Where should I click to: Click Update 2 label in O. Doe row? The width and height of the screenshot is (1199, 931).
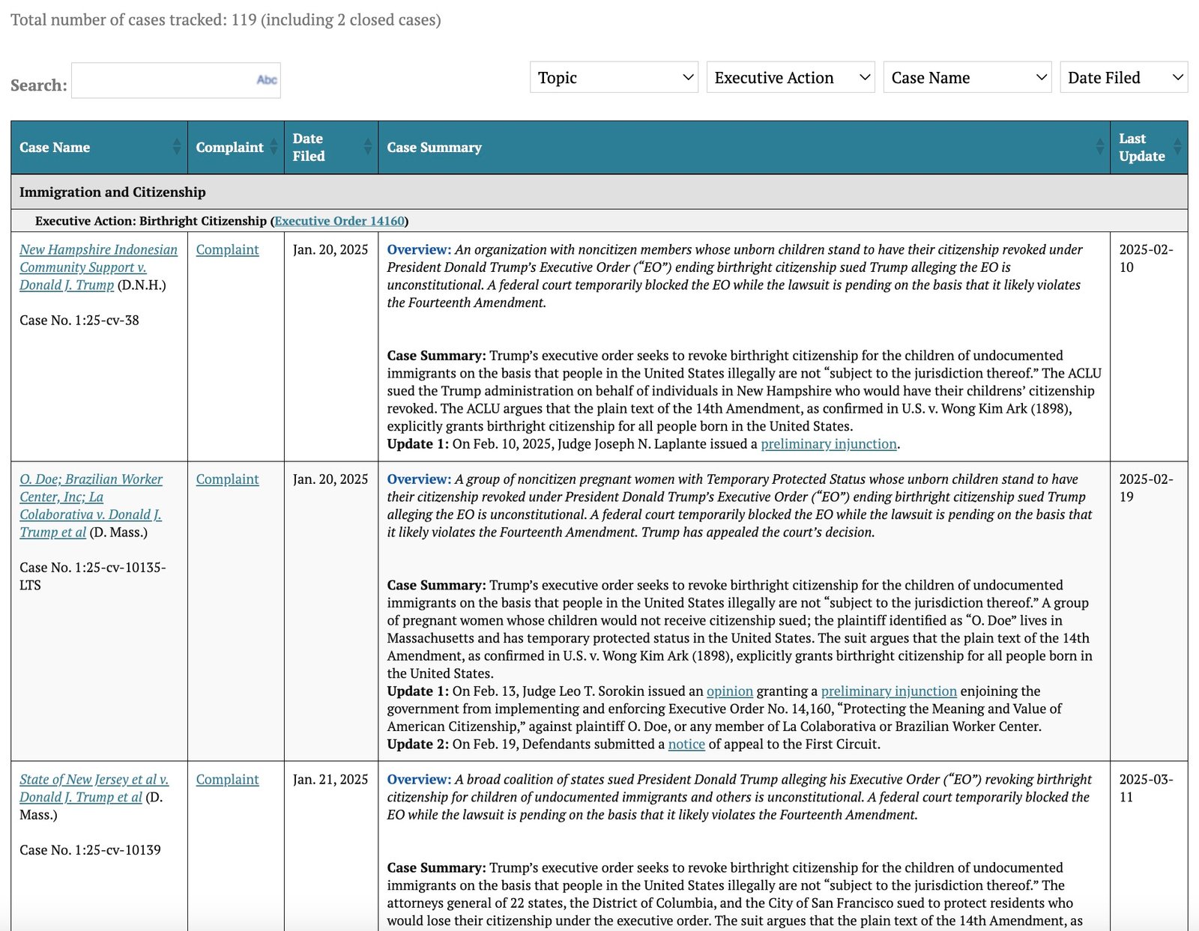pos(417,745)
